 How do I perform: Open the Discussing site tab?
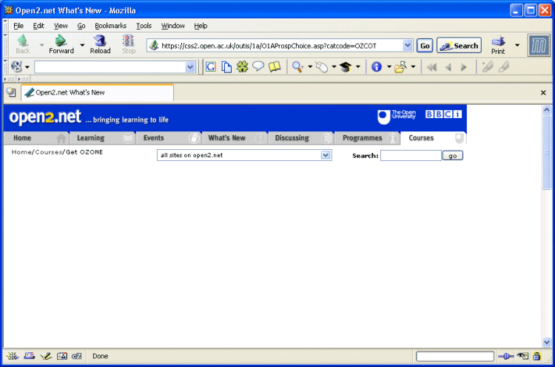click(301, 138)
